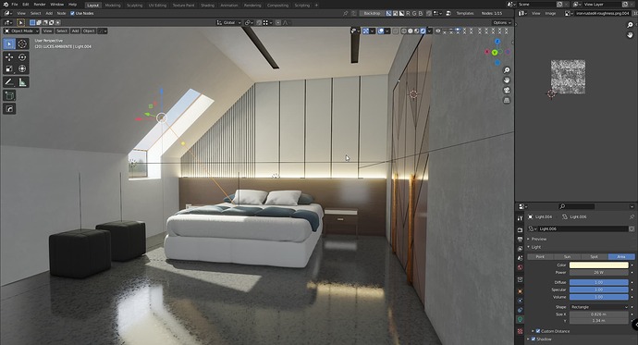Screen dimensions: 638x345
Task: Toggle Backdrop in the node editor header
Action: click(372, 14)
